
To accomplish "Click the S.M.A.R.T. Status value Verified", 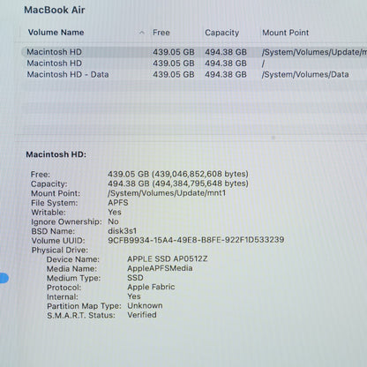I will click(x=142, y=315).
